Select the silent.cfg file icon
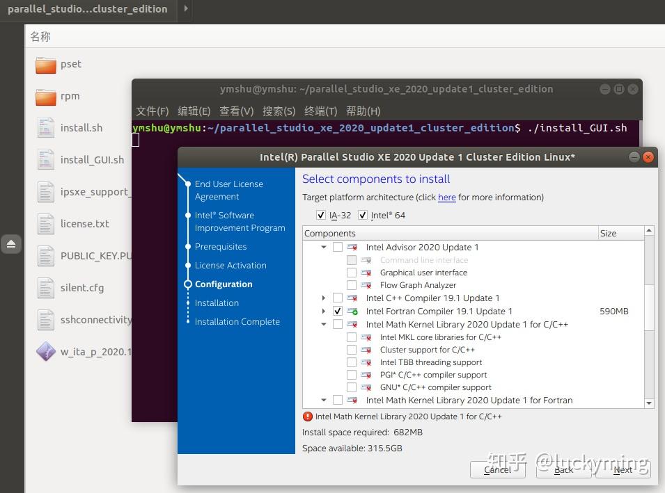This screenshot has width=665, height=493. [45, 287]
